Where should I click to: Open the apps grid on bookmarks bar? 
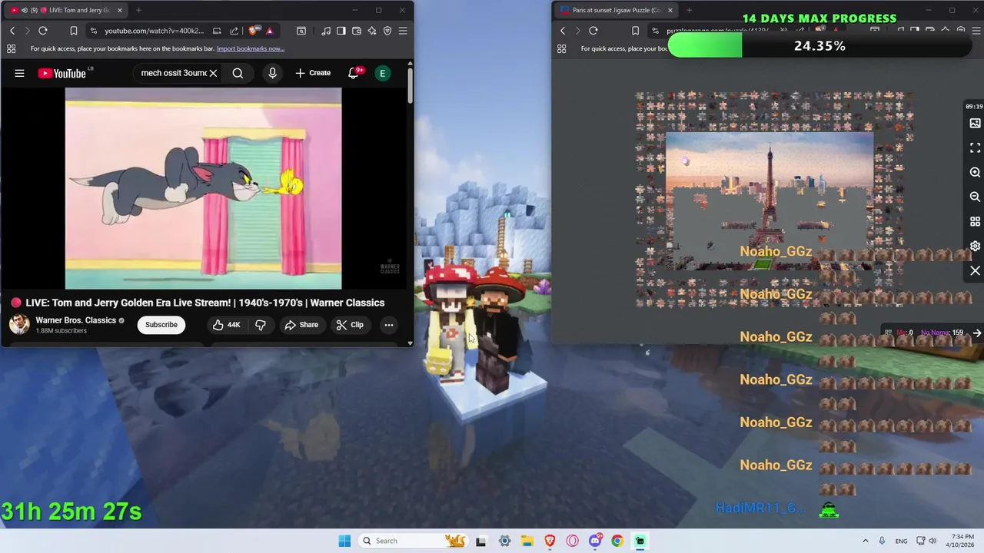(x=11, y=48)
